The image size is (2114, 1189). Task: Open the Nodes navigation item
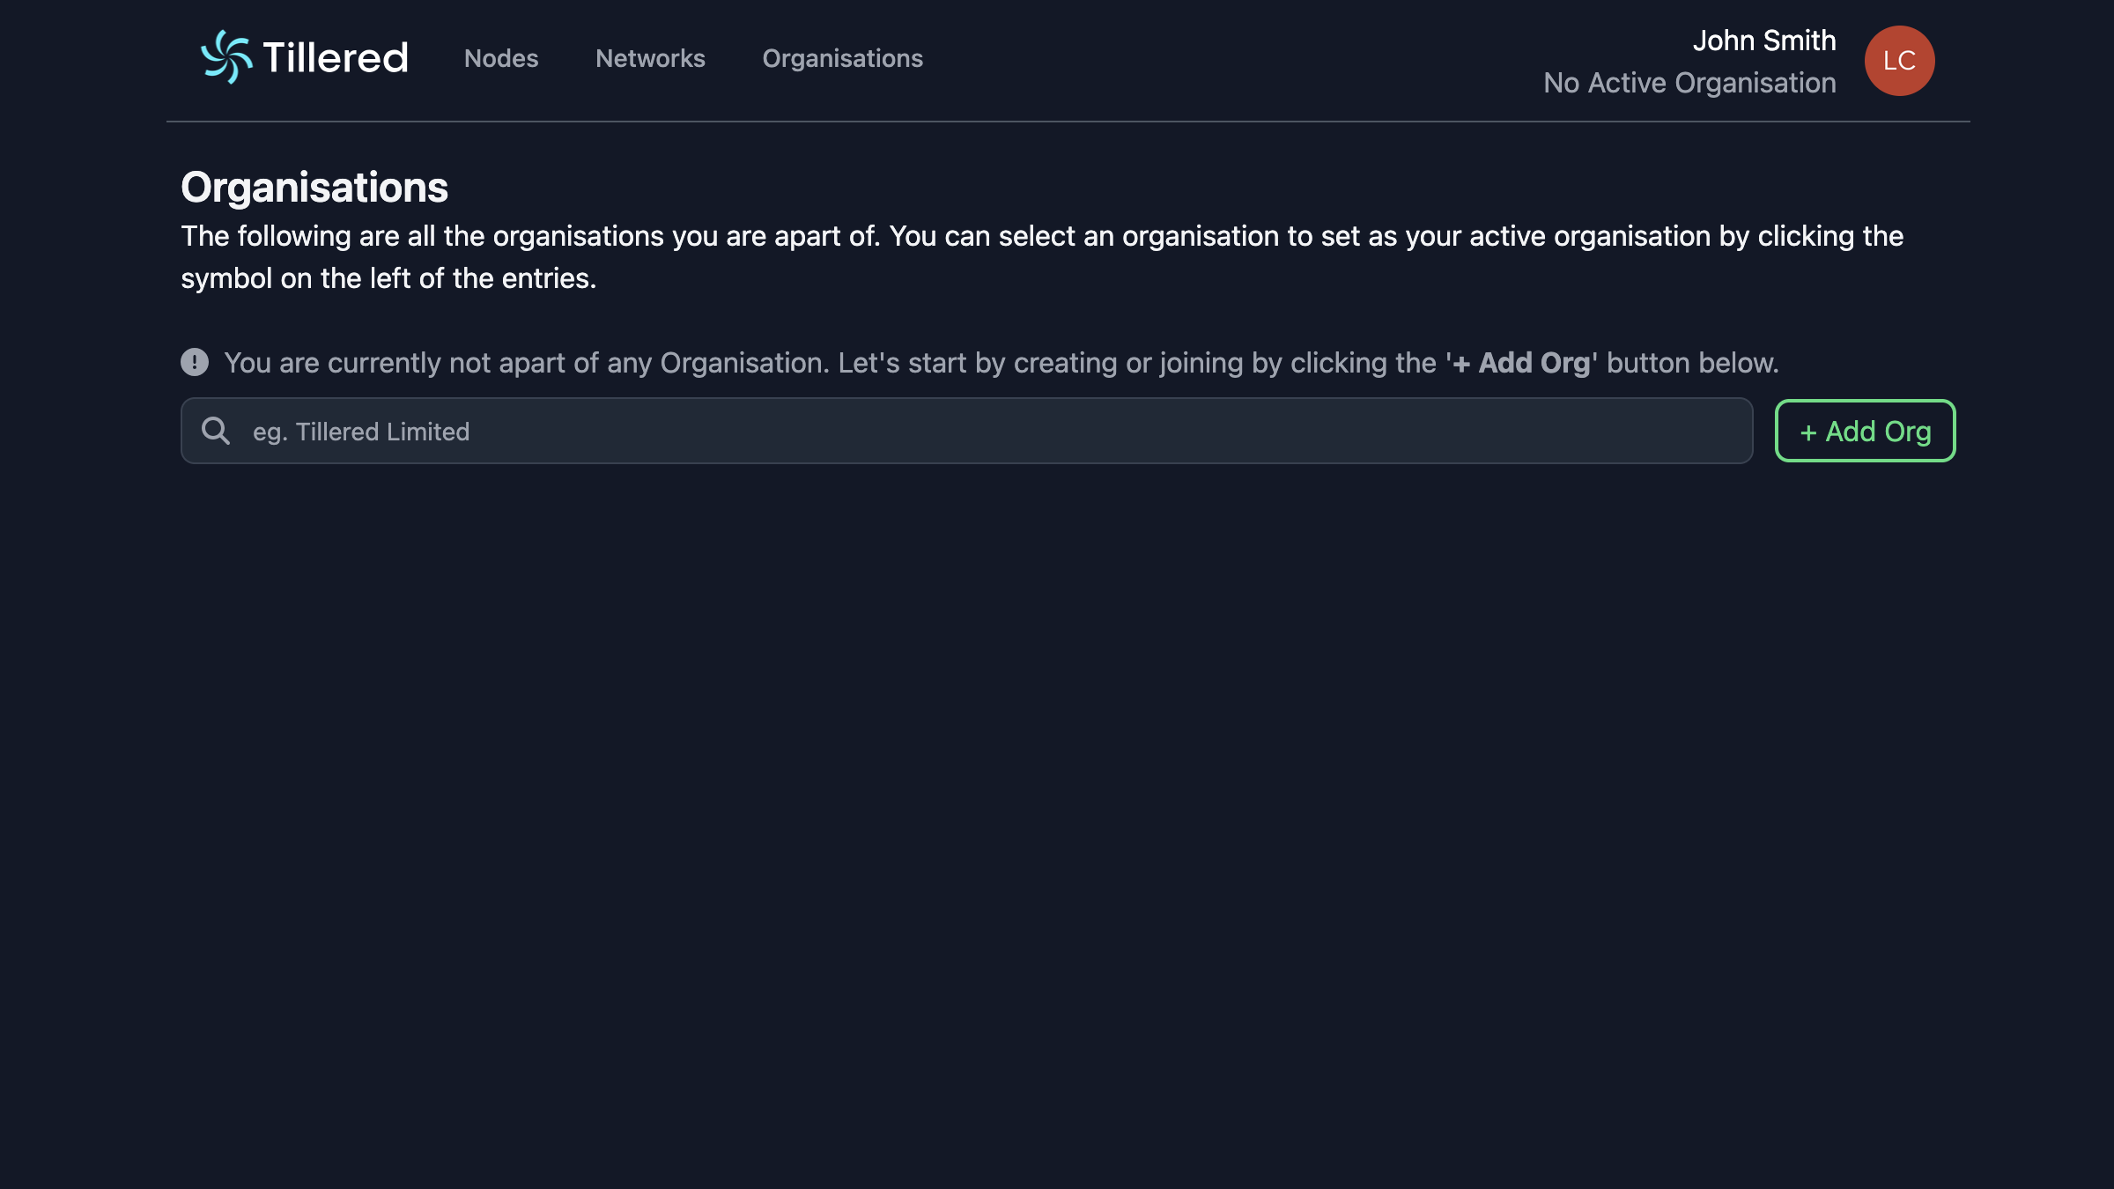500,58
